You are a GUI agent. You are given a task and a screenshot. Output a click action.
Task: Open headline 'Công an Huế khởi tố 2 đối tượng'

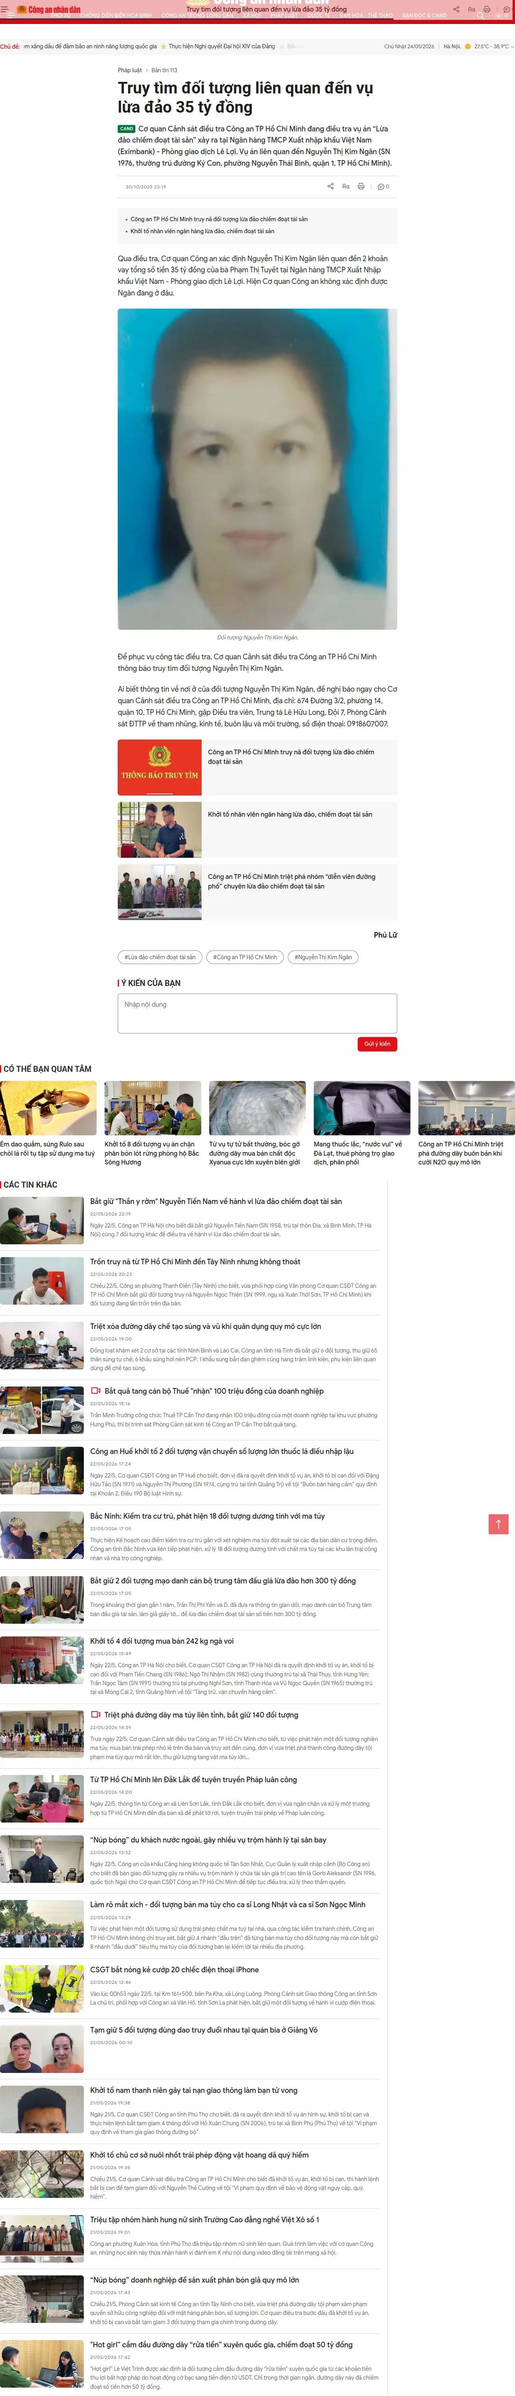(222, 1451)
